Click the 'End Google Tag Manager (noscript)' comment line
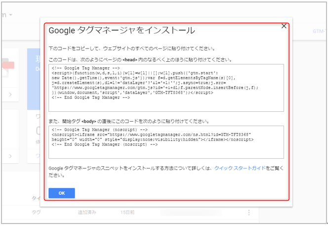Screen dimensions: 328x226 (105, 144)
